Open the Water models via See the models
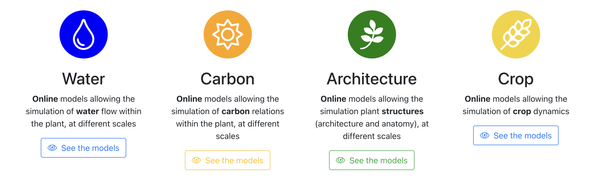This screenshot has width=589, height=176. [x=84, y=148]
